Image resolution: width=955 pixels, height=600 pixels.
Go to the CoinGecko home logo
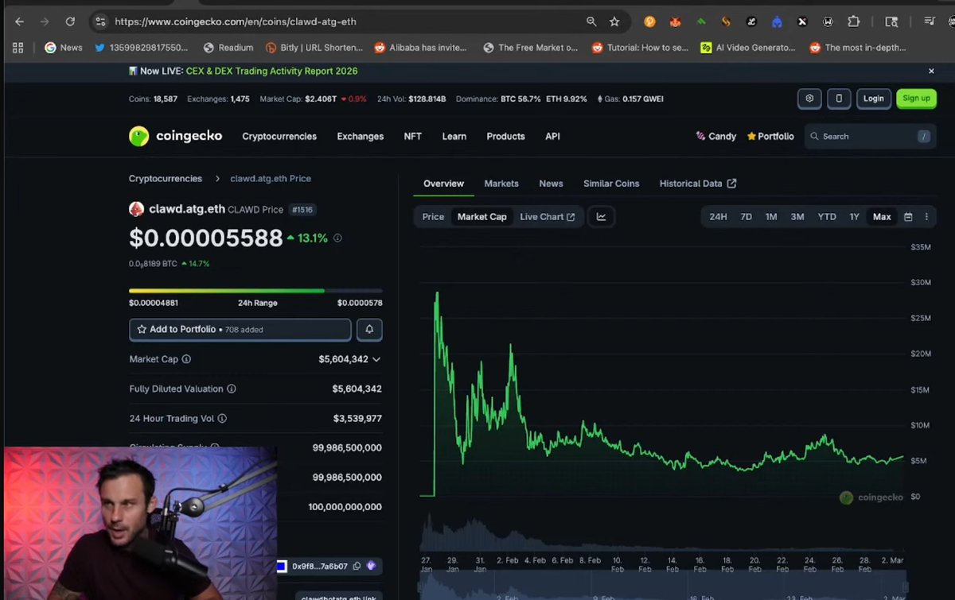pos(176,136)
